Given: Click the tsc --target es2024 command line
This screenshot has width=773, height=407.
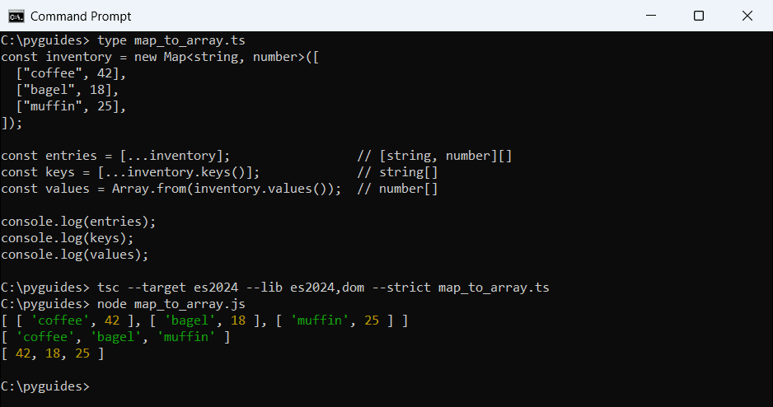Looking at the screenshot, I should [x=275, y=288].
